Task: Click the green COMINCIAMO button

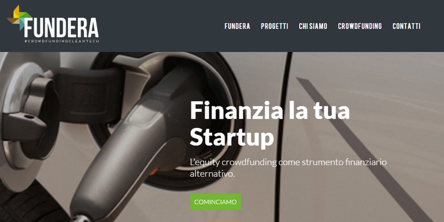Action: (215, 202)
